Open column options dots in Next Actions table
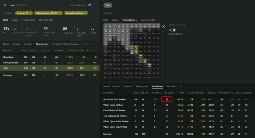 (97, 50)
